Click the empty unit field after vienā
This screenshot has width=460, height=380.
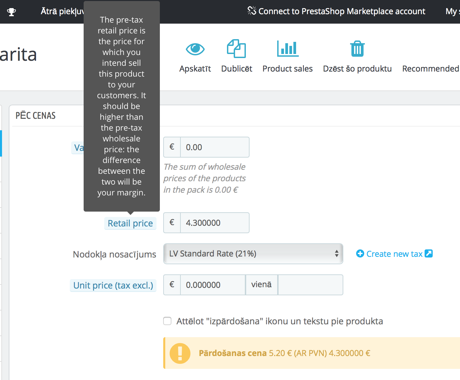click(310, 285)
